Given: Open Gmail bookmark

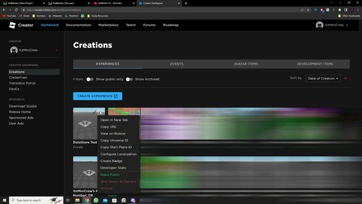Looking at the screenshot, I should pos(24,16).
